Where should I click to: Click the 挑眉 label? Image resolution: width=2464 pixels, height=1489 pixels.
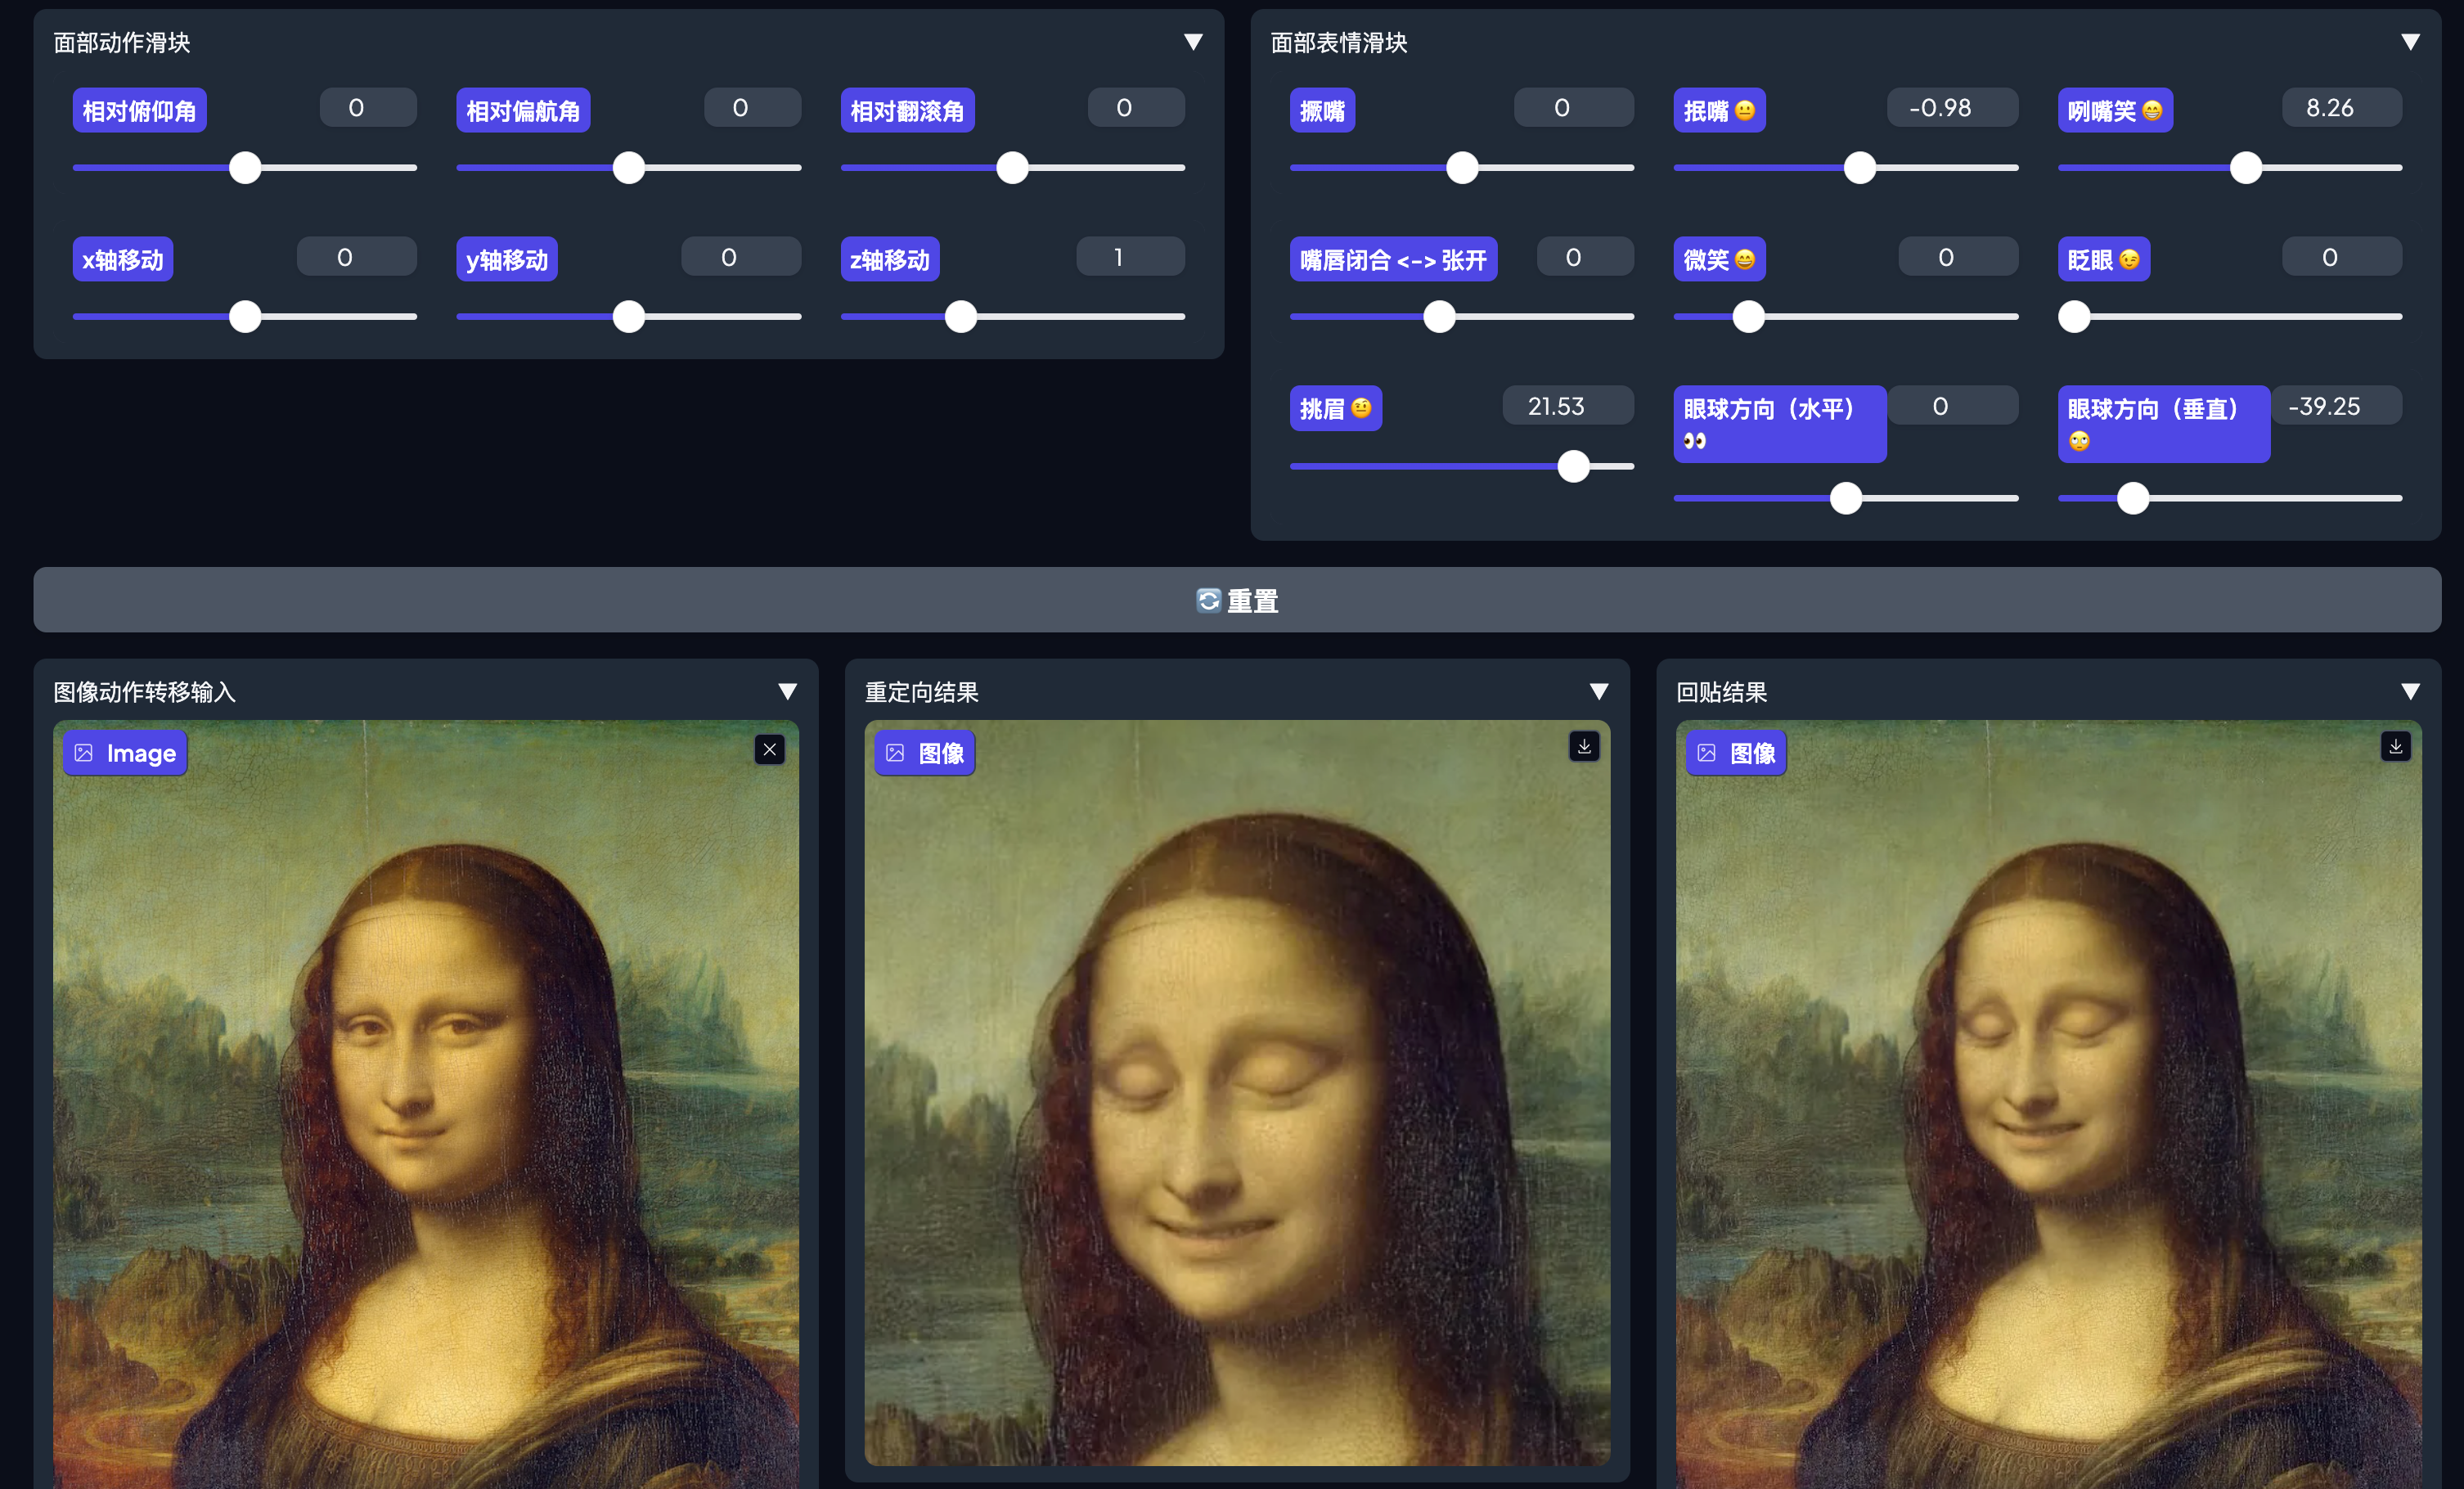click(1336, 408)
